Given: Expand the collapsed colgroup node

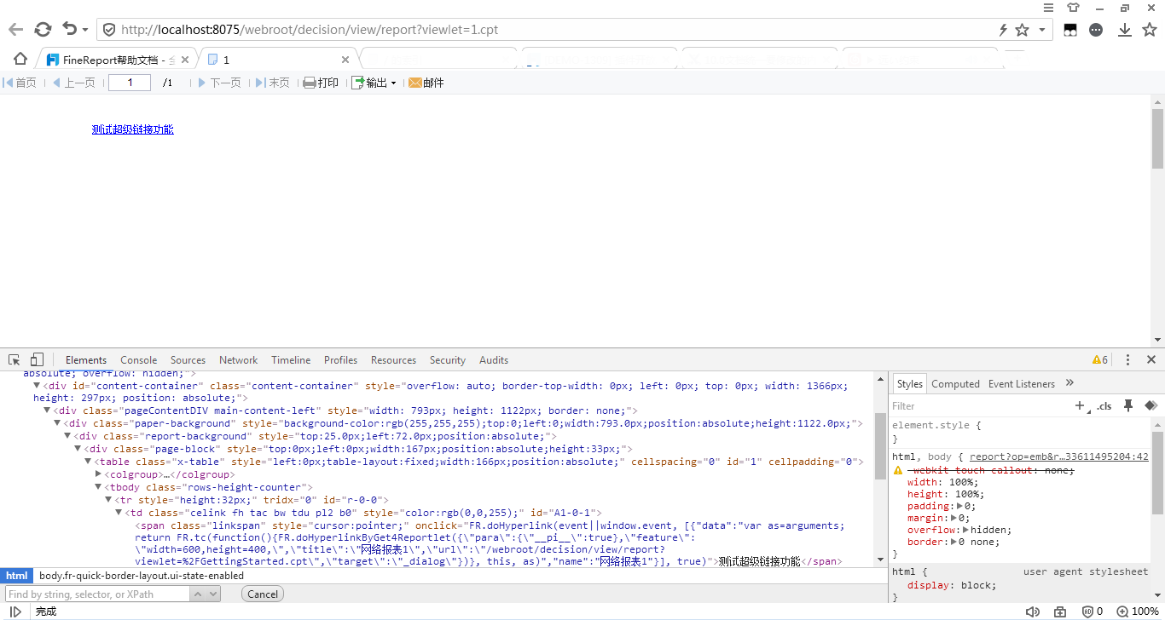Looking at the screenshot, I should coord(99,474).
